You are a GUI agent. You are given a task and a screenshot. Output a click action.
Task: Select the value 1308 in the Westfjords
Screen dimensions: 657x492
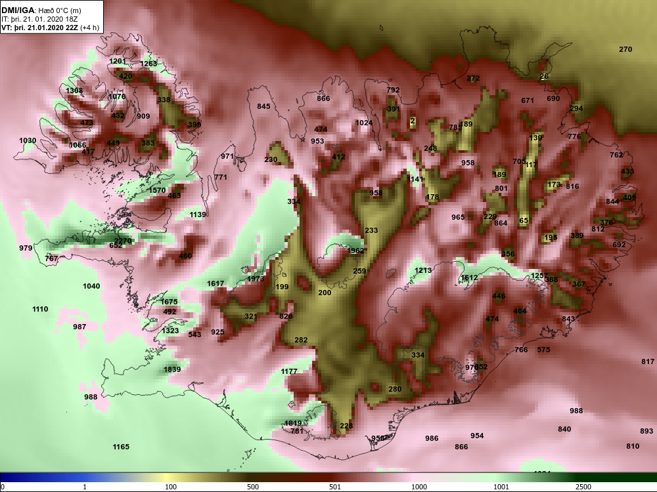(x=74, y=91)
